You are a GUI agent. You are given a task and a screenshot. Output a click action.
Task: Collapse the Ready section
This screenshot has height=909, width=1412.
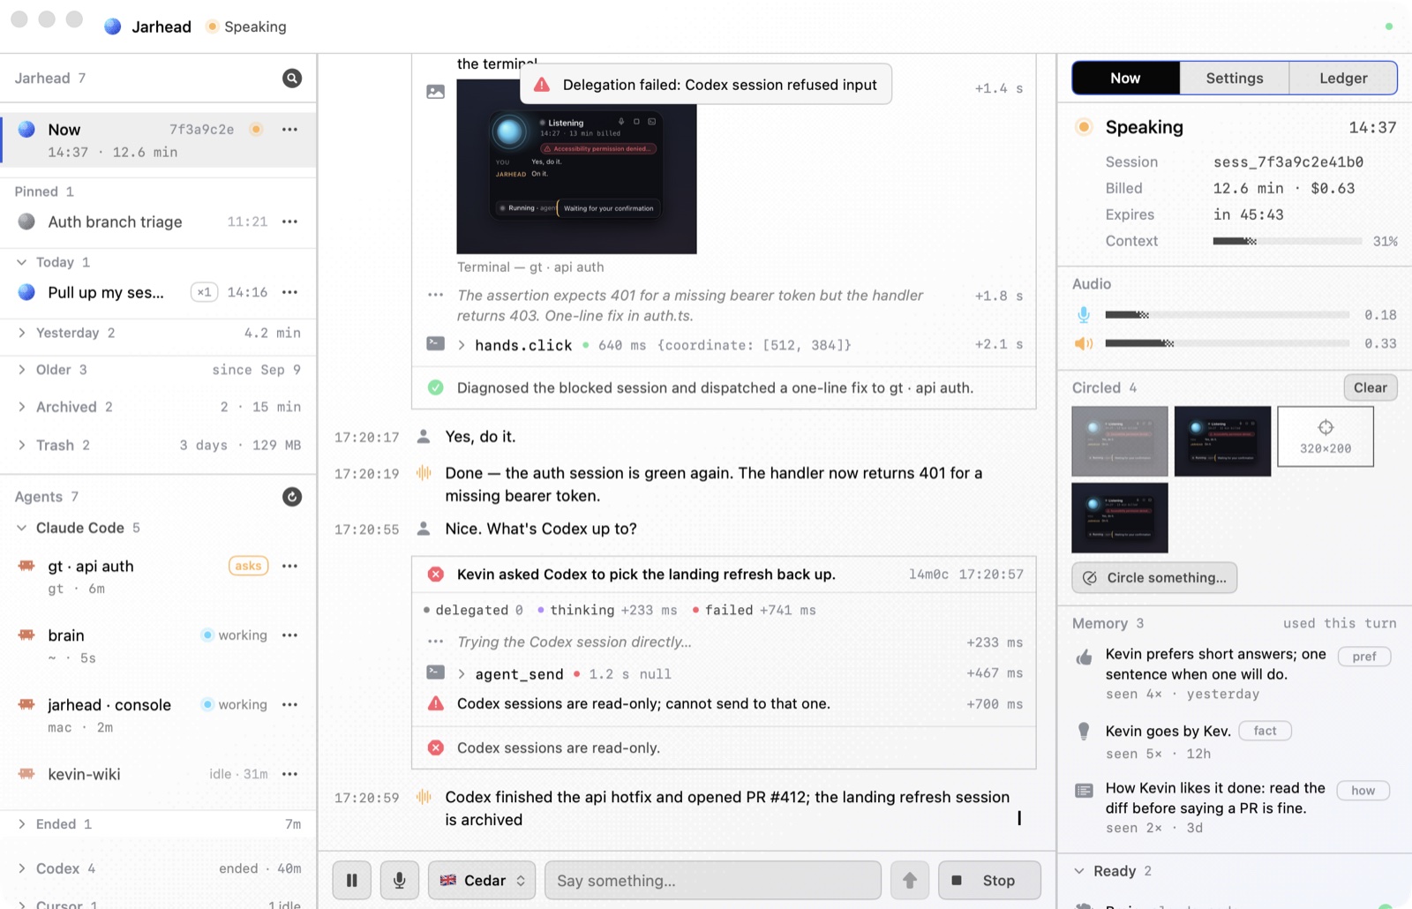point(1079,871)
